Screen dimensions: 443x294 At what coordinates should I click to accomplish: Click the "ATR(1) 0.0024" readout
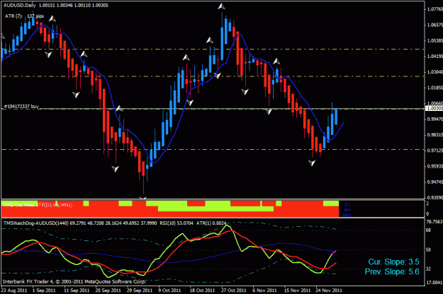[211, 223]
